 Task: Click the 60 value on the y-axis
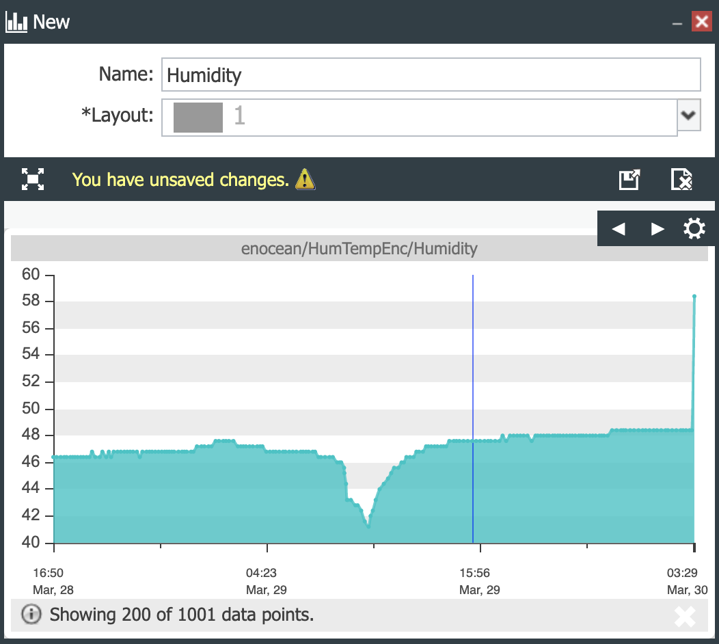pyautogui.click(x=31, y=274)
